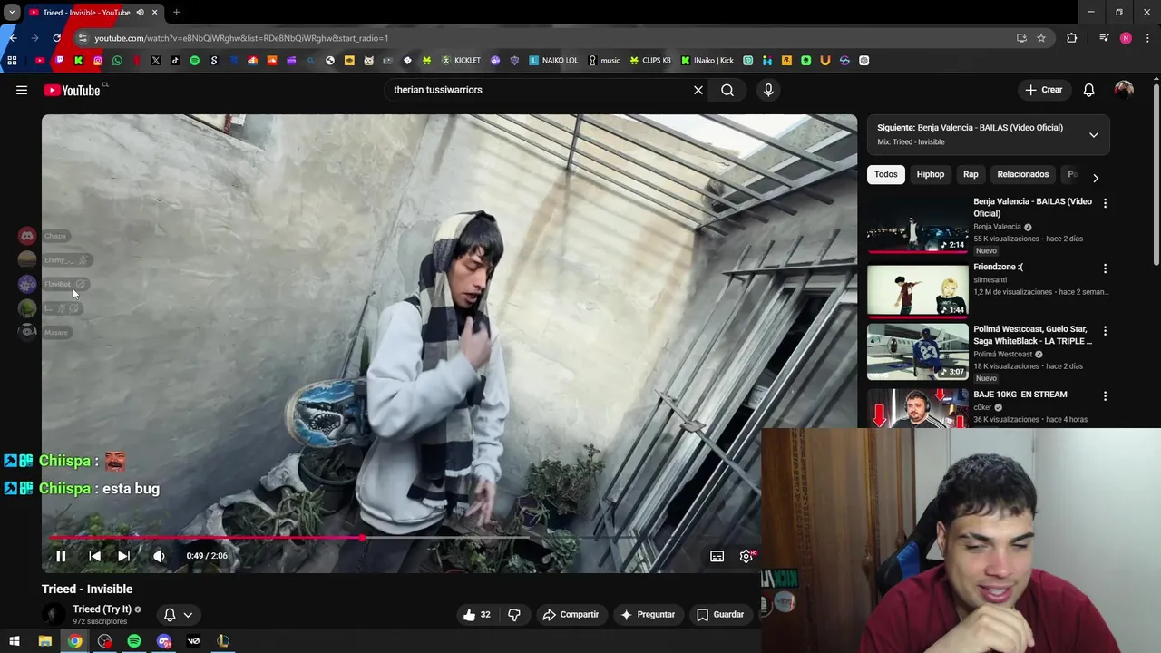Open the player settings gear
This screenshot has height=653, width=1161.
746,556
